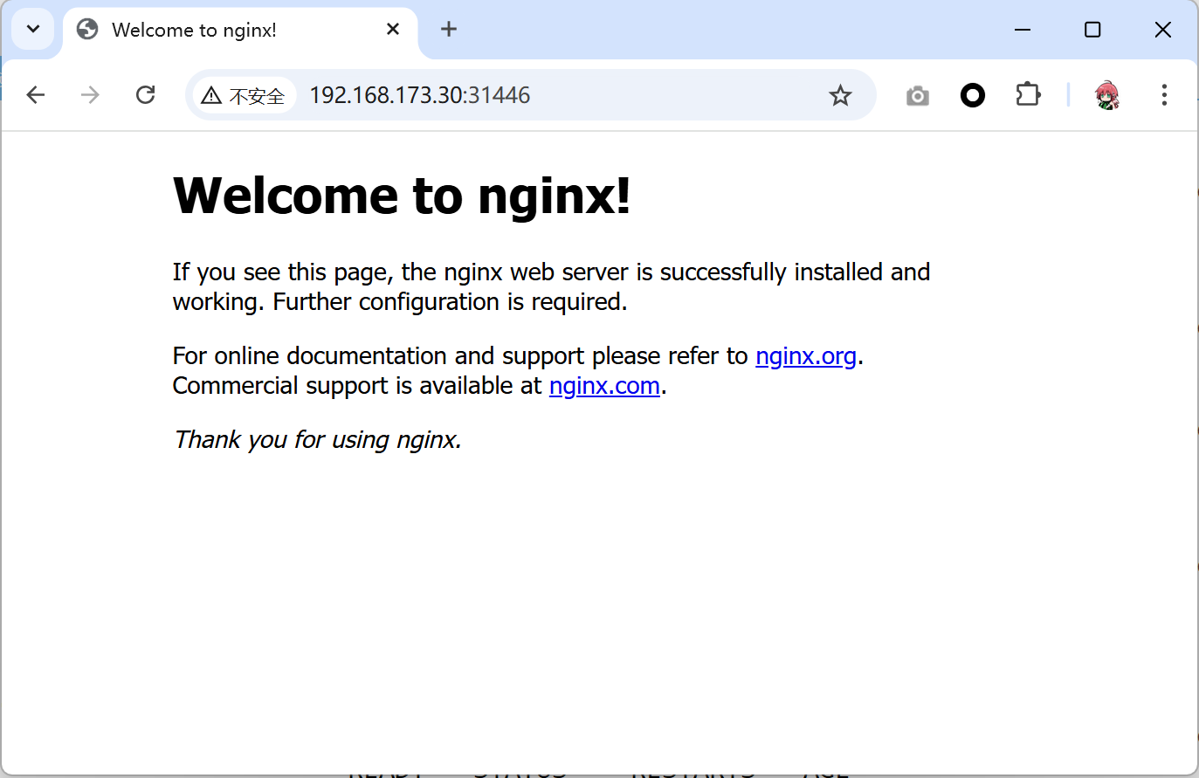Go back to the previous page
This screenshot has height=778, width=1199.
pyautogui.click(x=36, y=95)
